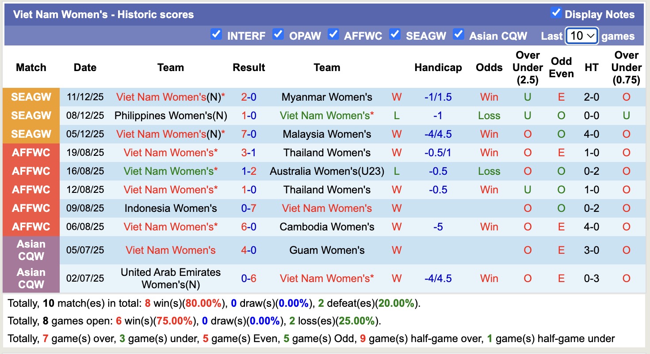Click the SEAGW label for 11/12/25 match

pos(31,97)
